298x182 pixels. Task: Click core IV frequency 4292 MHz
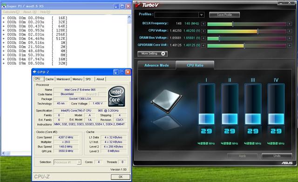[276, 143]
